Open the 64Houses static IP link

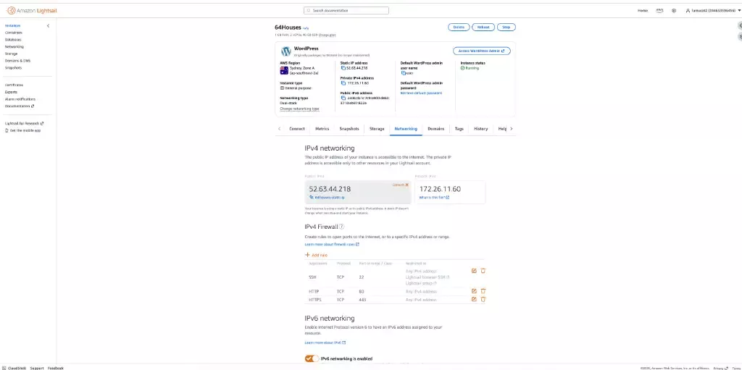(x=328, y=197)
